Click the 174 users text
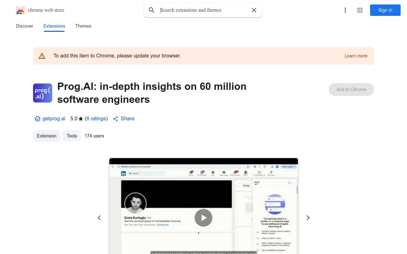Image resolution: width=407 pixels, height=254 pixels. [94, 136]
